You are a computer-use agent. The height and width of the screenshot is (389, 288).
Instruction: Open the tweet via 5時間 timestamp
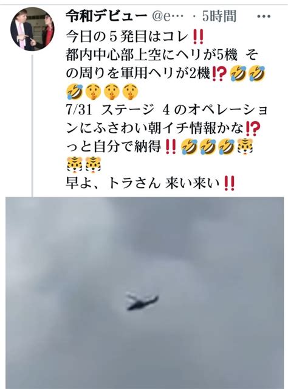click(219, 16)
